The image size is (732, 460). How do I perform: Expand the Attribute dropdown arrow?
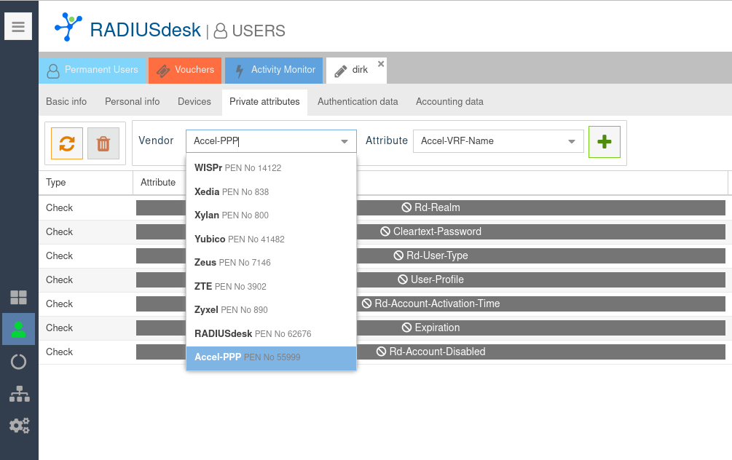click(x=572, y=141)
